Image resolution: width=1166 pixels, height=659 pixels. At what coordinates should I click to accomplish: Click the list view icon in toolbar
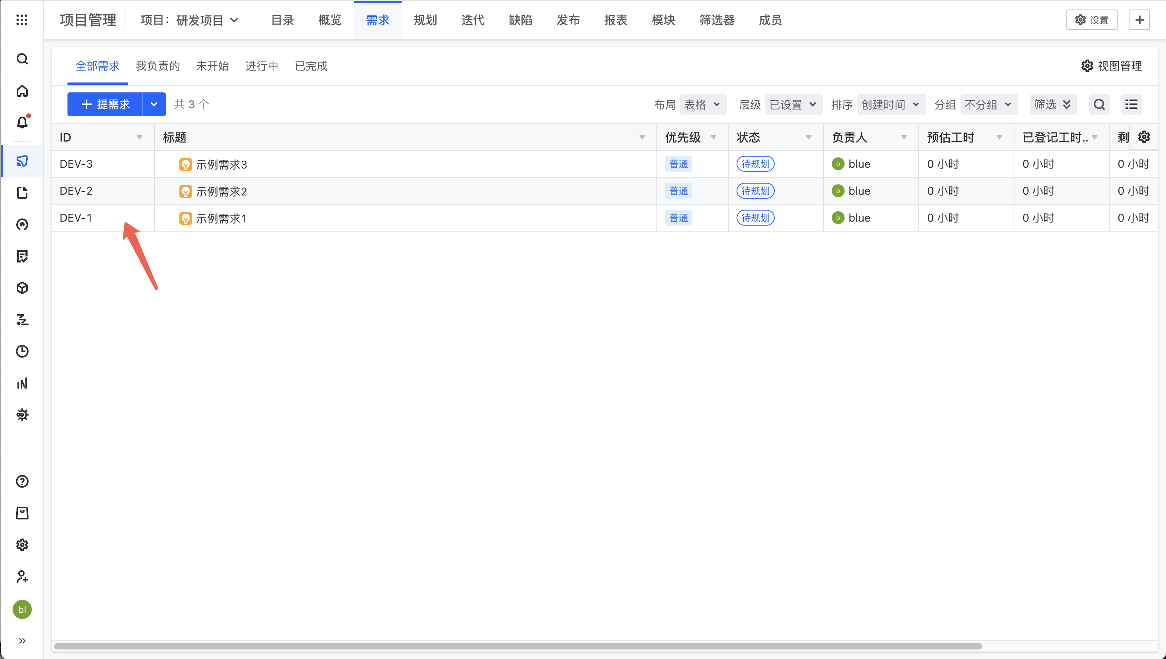(x=1131, y=105)
